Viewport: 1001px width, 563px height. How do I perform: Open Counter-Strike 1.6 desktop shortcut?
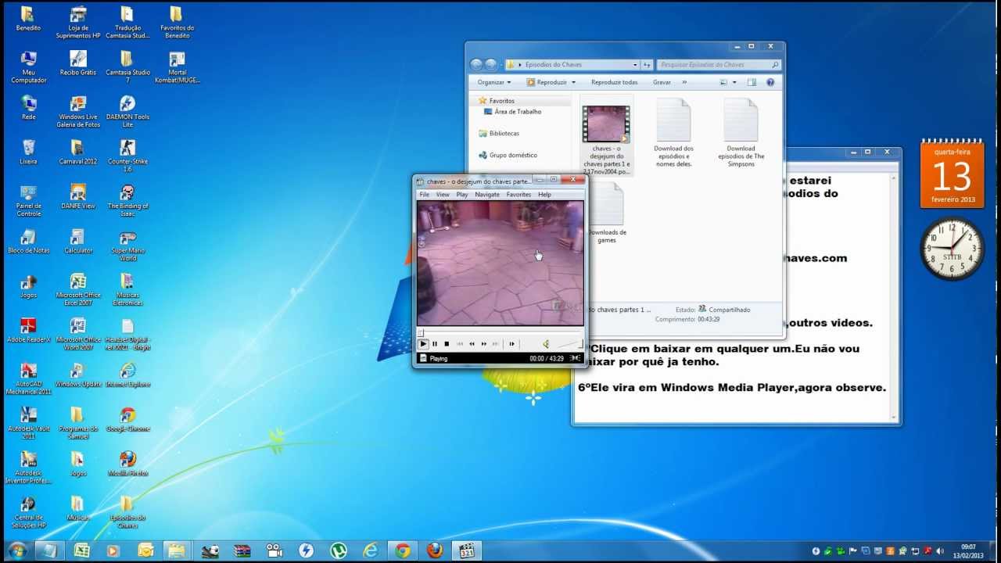[127, 156]
